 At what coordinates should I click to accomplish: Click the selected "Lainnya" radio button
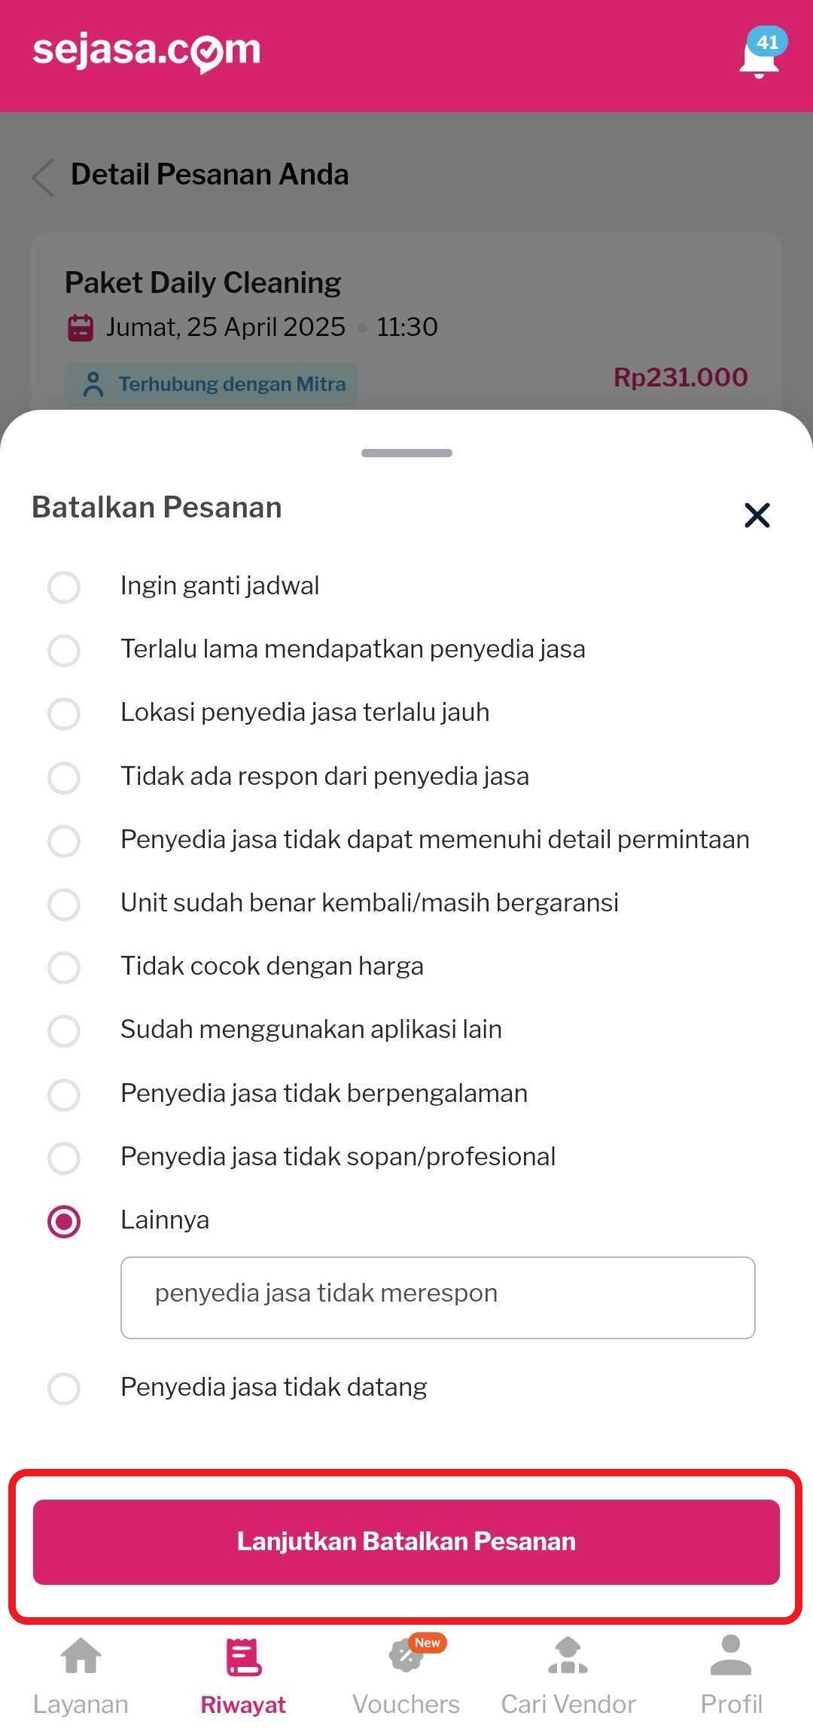click(x=64, y=1221)
